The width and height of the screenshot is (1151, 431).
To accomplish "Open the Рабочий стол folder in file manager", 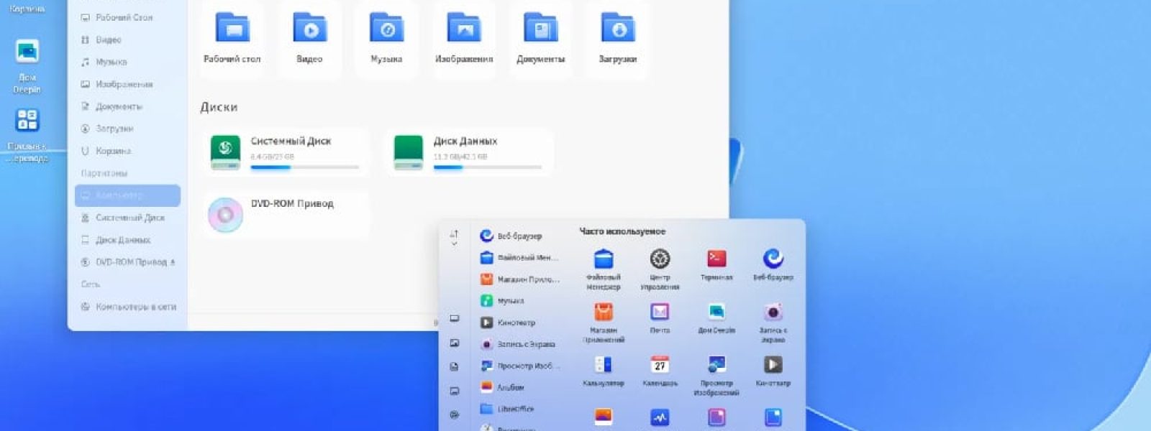I will click(x=232, y=37).
